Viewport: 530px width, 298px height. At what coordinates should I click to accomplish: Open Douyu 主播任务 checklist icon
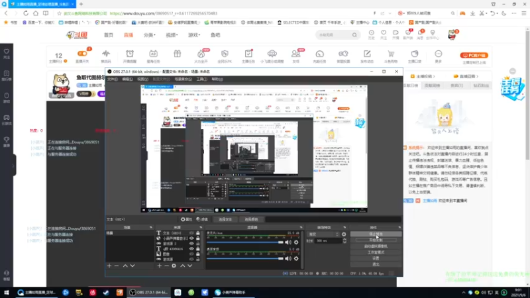coord(248,54)
